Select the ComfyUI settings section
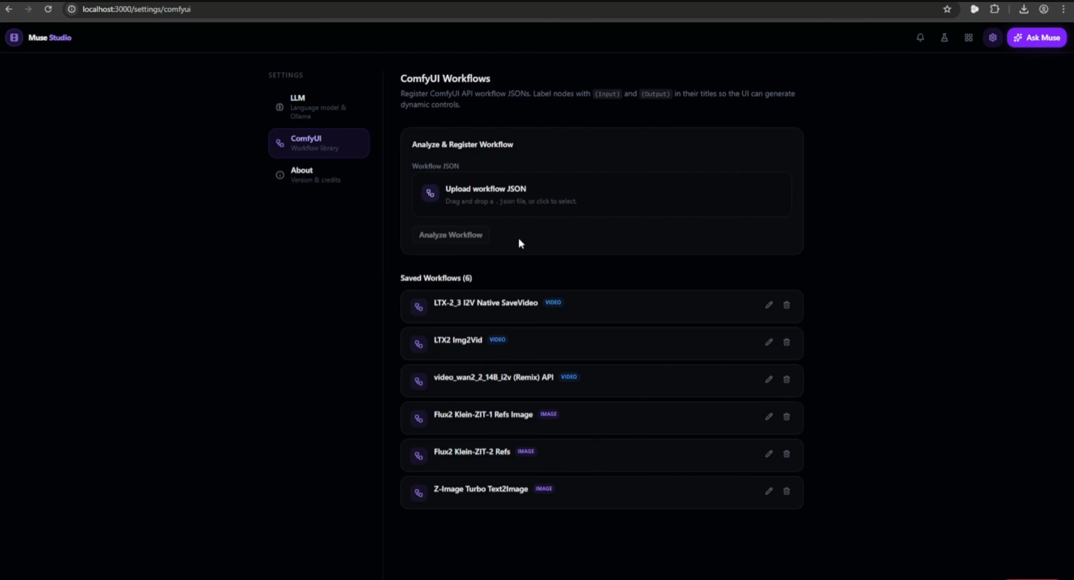 tap(318, 143)
